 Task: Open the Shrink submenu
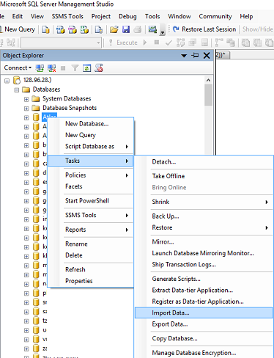pyautogui.click(x=204, y=202)
